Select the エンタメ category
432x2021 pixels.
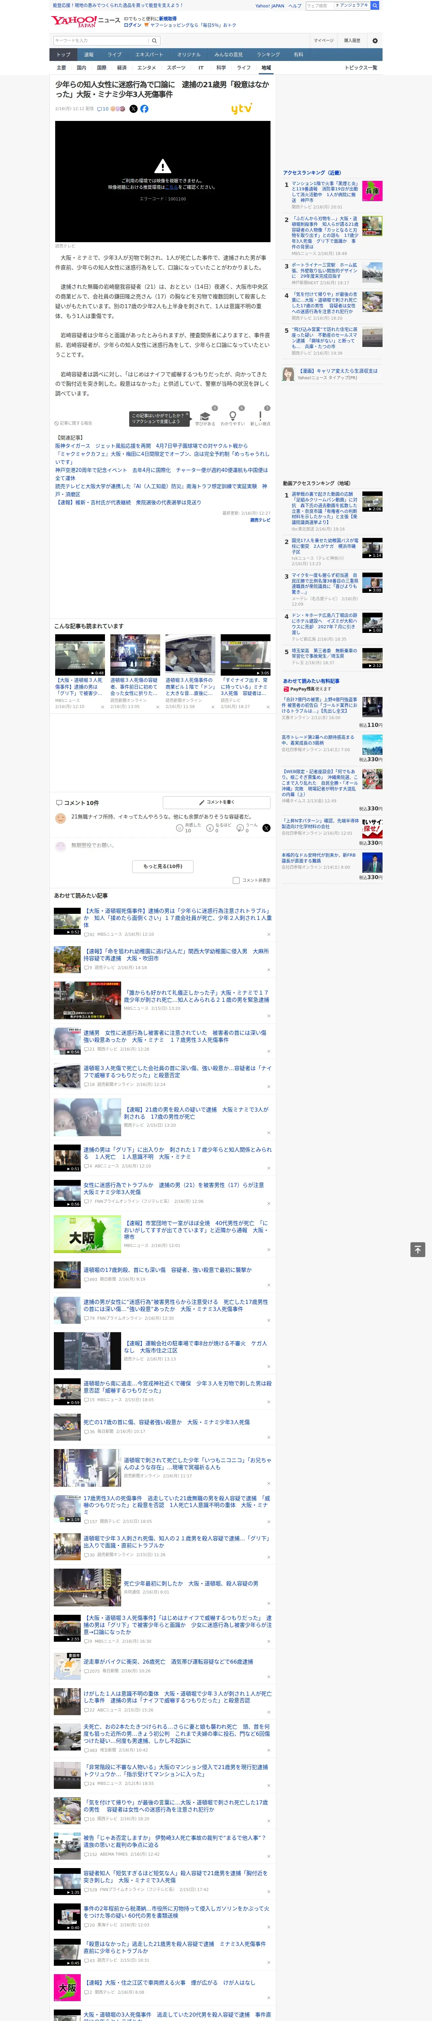(x=147, y=67)
